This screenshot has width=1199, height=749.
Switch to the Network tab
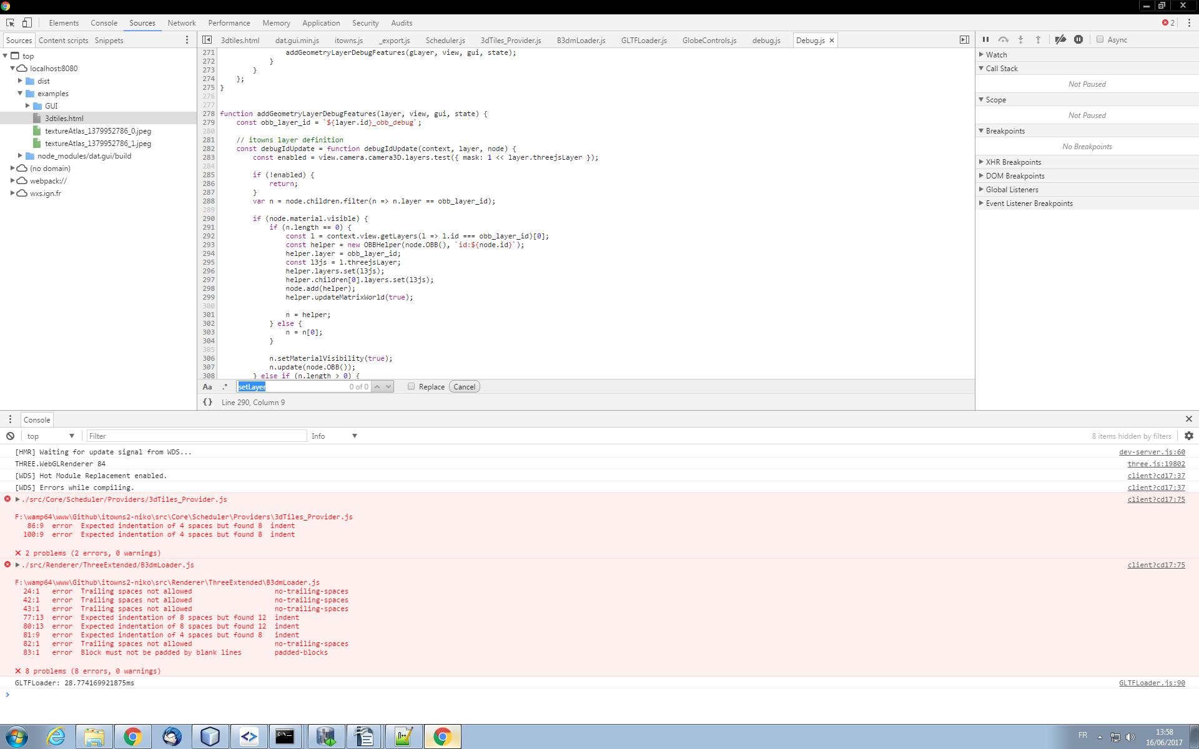(x=181, y=22)
